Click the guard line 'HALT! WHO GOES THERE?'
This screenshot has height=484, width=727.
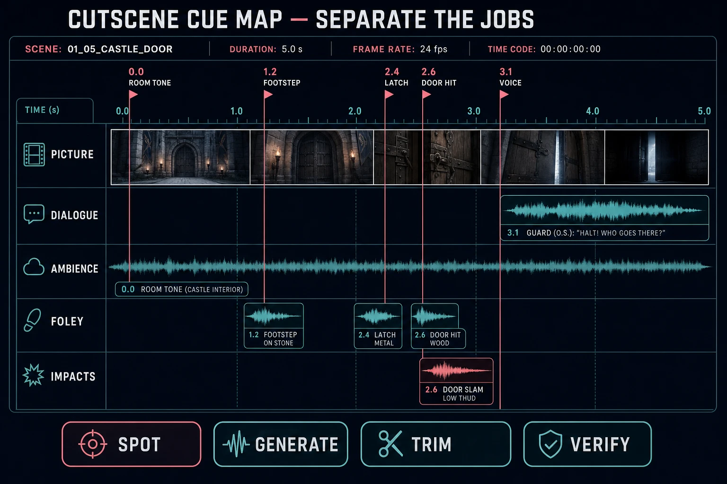click(x=621, y=233)
